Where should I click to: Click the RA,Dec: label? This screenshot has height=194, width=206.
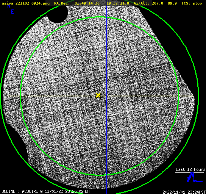point(62,3)
